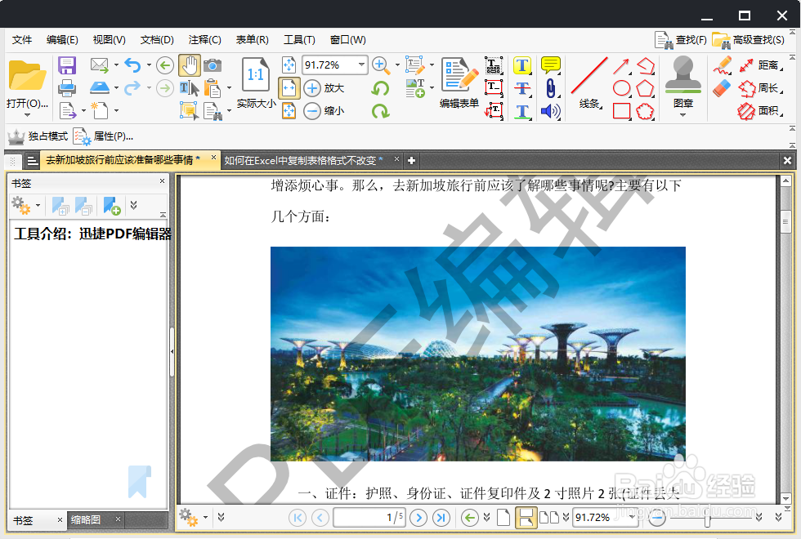Rotate page counterclockwise
This screenshot has height=539, width=801.
[380, 88]
